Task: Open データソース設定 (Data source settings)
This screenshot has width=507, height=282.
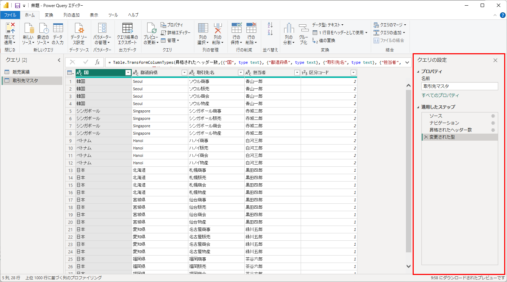Action: coord(79,33)
